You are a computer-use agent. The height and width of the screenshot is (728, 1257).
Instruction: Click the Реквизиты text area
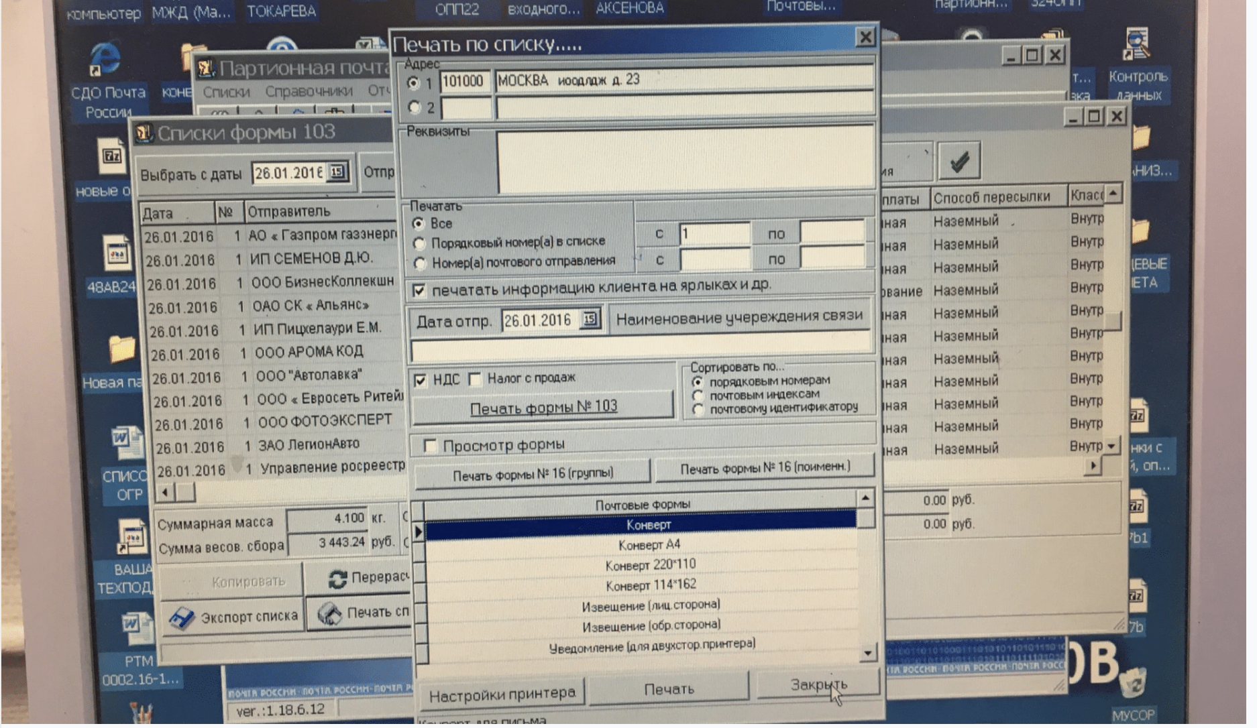pos(686,161)
